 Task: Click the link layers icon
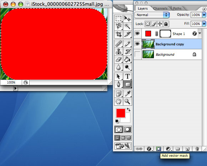(139, 149)
